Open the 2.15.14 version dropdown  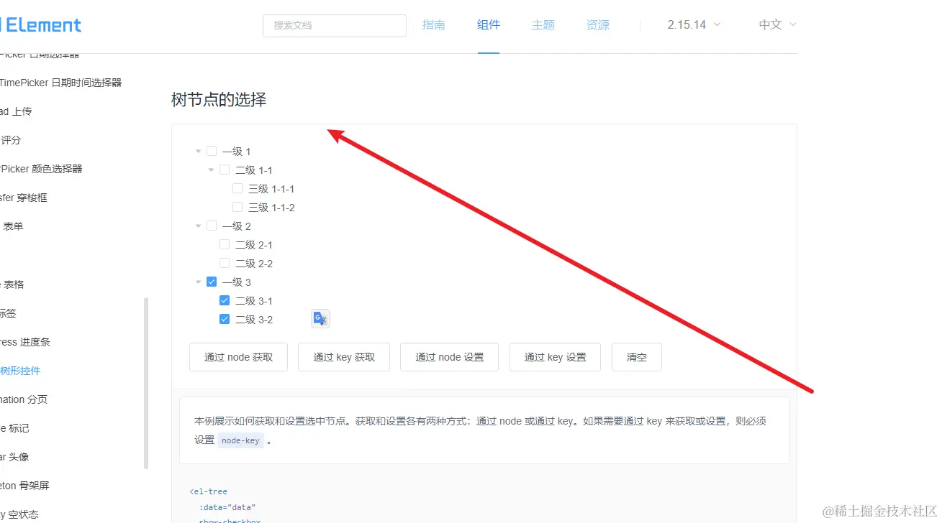(694, 25)
